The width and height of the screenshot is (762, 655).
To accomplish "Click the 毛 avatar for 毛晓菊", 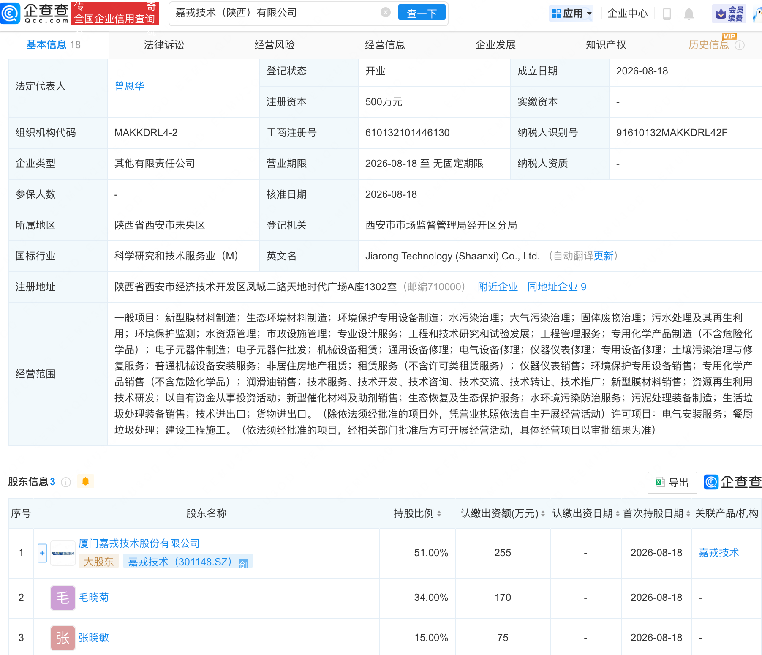I will point(63,598).
